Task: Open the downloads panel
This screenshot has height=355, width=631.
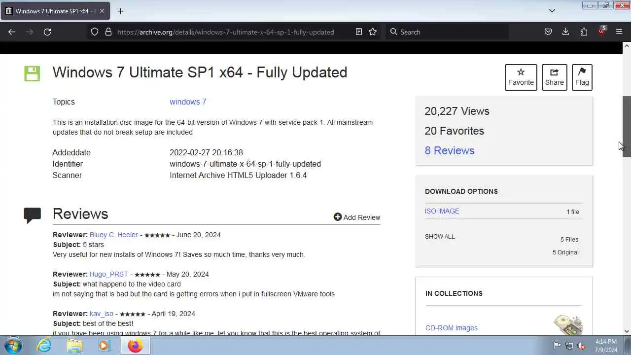Action: [x=566, y=32]
